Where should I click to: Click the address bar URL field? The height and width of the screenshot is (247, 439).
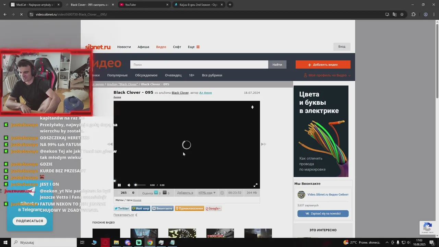point(206,14)
